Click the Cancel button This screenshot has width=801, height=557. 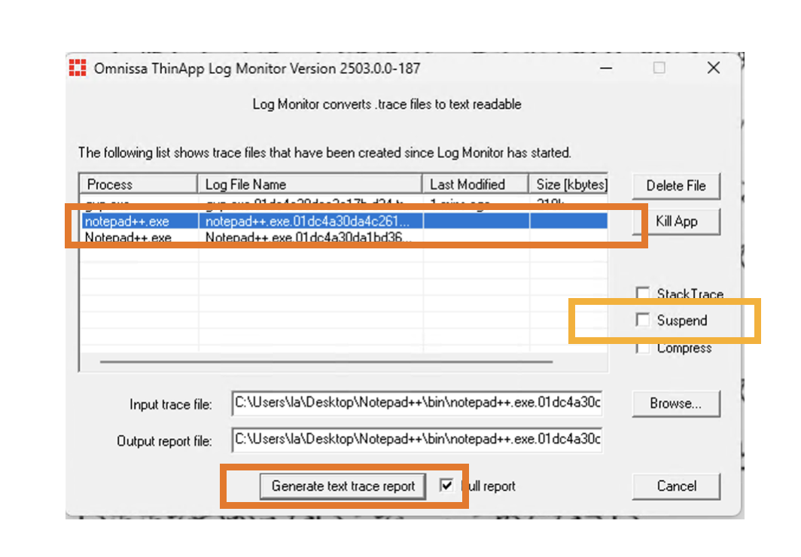point(675,486)
